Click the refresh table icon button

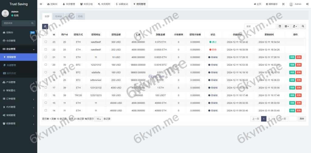[x=45, y=26]
